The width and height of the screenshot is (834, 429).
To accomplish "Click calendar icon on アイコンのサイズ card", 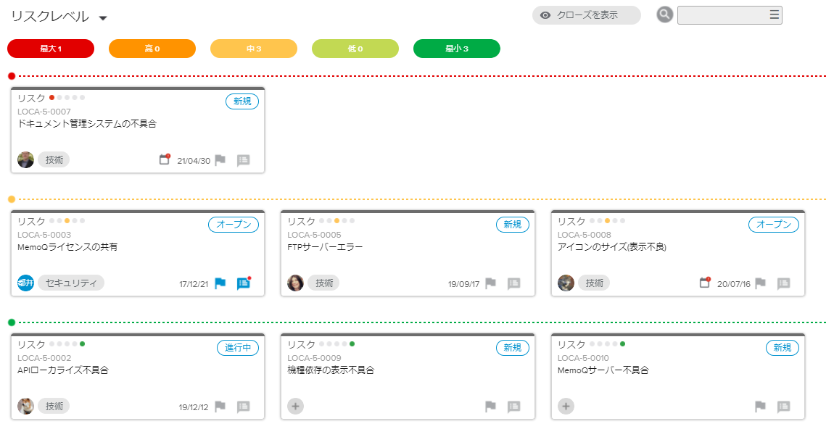I will [704, 283].
